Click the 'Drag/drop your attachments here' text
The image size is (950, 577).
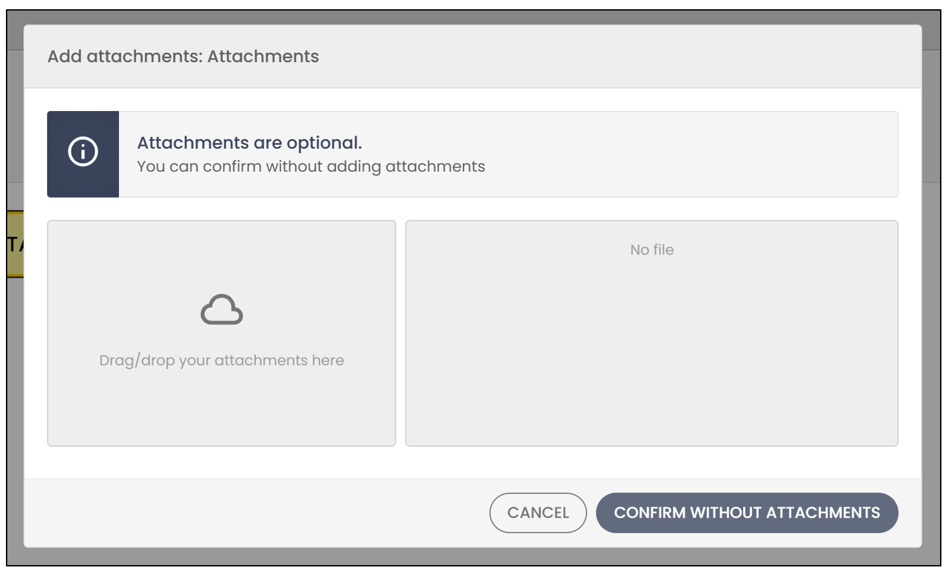(x=221, y=360)
